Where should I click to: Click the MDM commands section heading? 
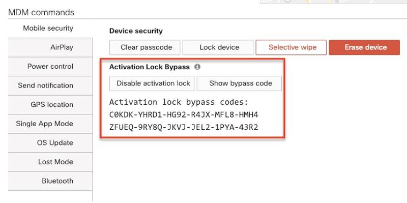(x=41, y=12)
